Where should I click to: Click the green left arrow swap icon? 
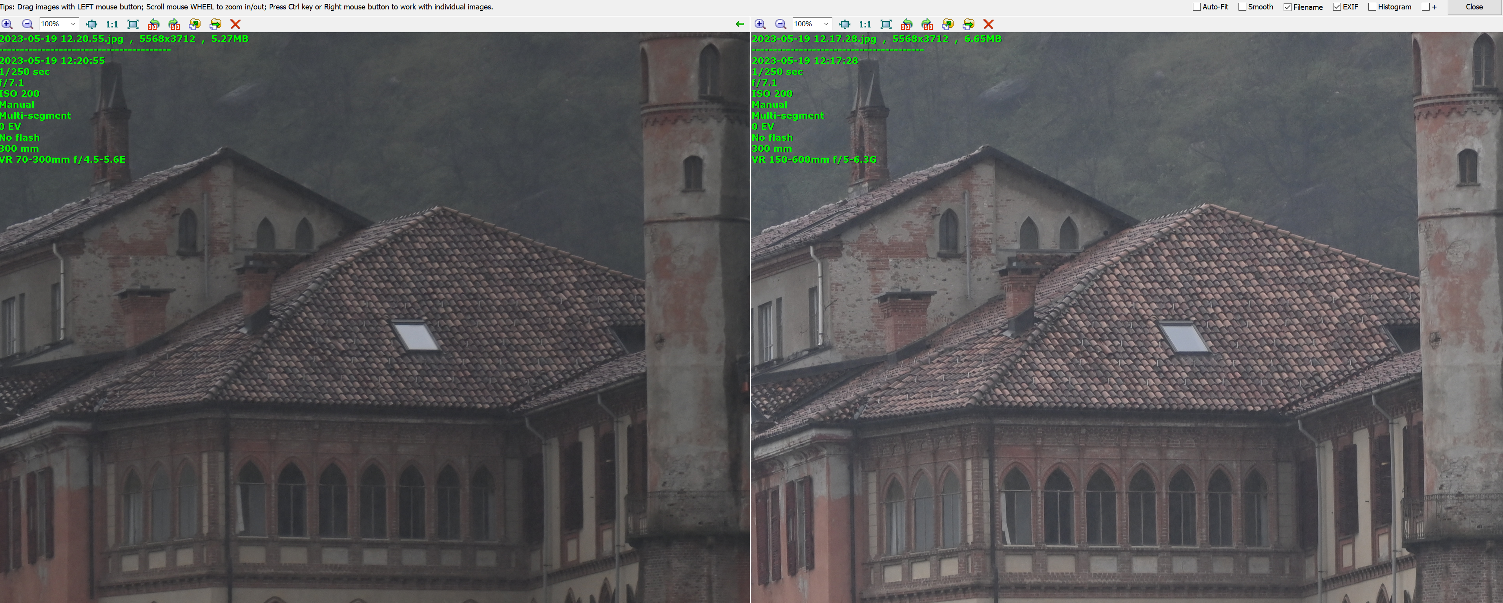[x=740, y=24]
